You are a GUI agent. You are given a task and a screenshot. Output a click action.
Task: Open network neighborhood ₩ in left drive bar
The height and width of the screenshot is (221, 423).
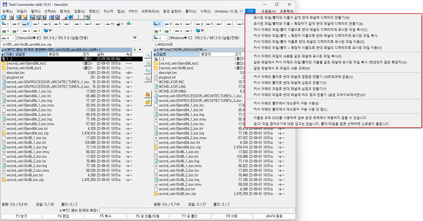pos(47,31)
